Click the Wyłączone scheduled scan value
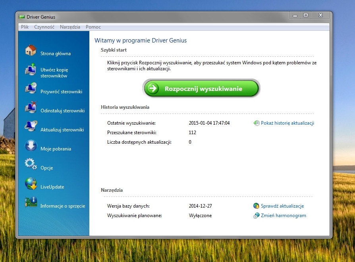Screen dimensions: 355x262 [x=201, y=216]
